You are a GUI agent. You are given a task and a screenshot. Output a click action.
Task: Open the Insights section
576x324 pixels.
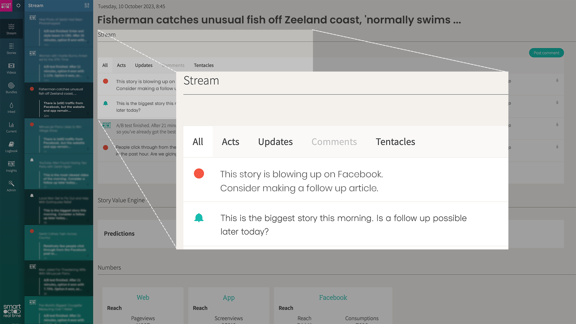point(11,166)
